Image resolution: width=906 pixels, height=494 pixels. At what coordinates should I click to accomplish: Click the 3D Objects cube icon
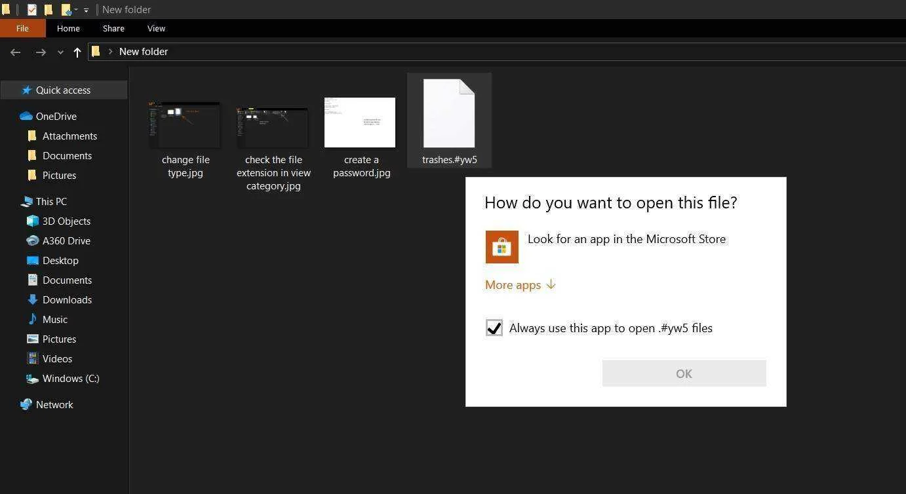click(32, 221)
